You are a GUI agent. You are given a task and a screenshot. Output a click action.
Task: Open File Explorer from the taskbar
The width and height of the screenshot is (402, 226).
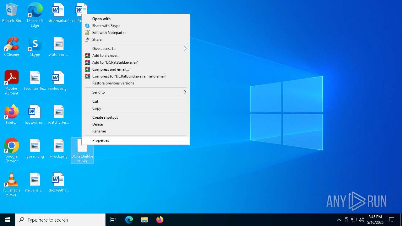[x=144, y=220]
